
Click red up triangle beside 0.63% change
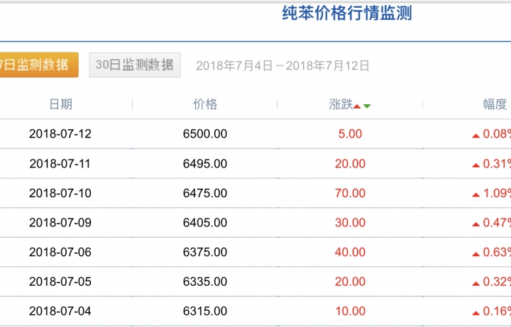tap(476, 254)
